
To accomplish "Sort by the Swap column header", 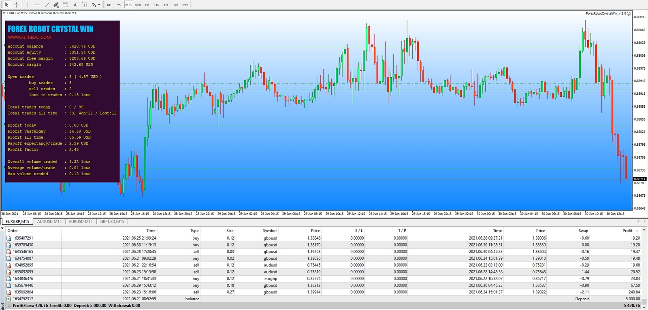I will pyautogui.click(x=583, y=231).
